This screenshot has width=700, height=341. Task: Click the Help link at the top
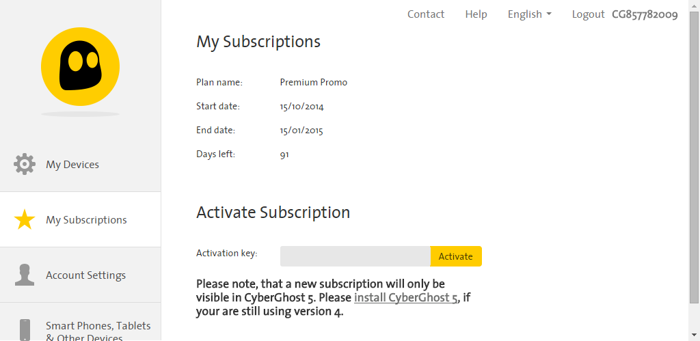click(476, 14)
